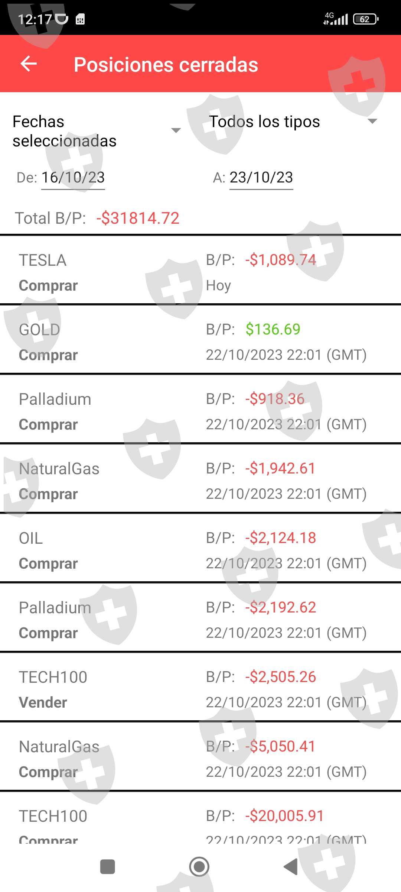Tap the 4G signal strength icon
Screen dimensions: 401x892
[335, 18]
